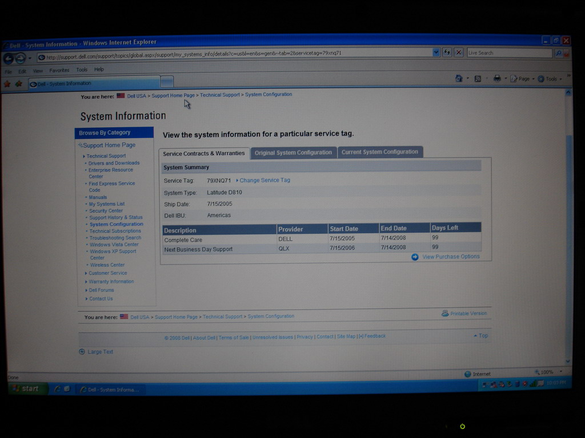Open the View menu
Image resolution: width=585 pixels, height=438 pixels.
pos(38,71)
